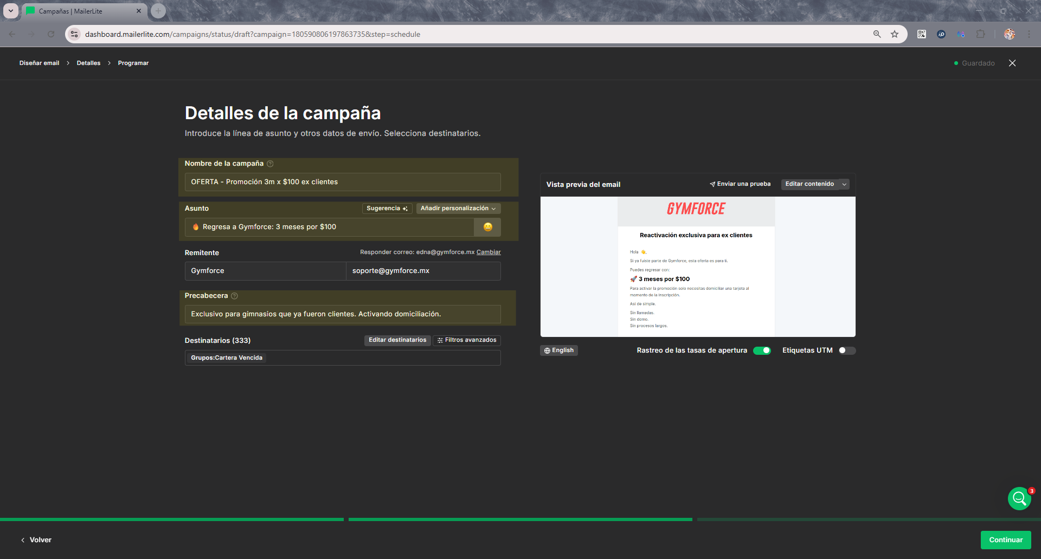Click the Cambiar reply-to link
Image resolution: width=1041 pixels, height=559 pixels.
pos(489,252)
